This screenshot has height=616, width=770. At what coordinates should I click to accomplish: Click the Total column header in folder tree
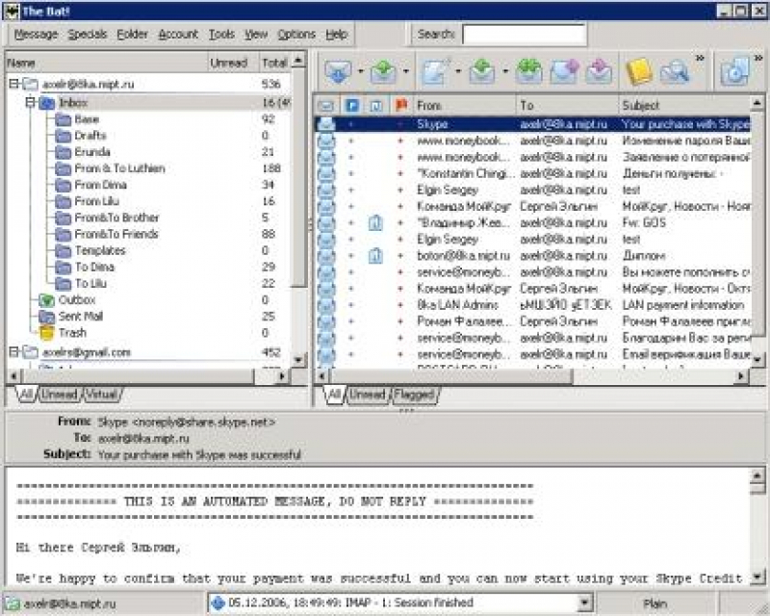[274, 63]
